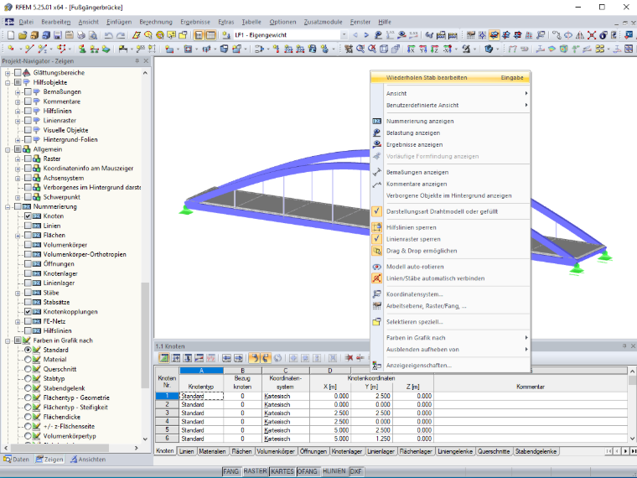Click the zoom window magnifier icon
This screenshot has height=478, width=637.
tap(360, 49)
